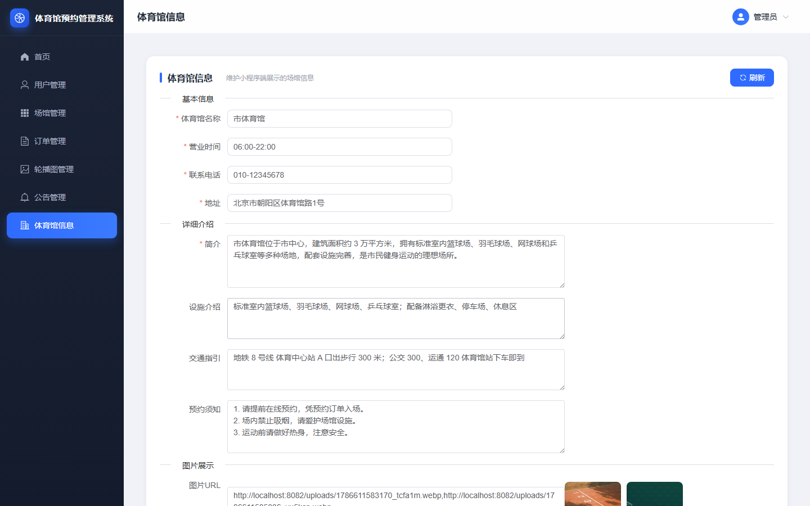Screen dimensions: 810x506
Task: Click the 预约须知 textarea resize handle
Action: 561,450
